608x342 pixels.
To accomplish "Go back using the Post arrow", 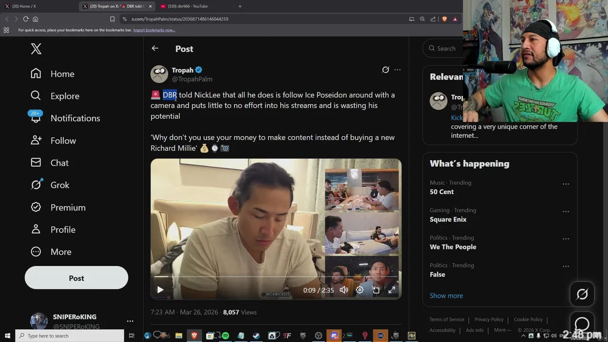I will pyautogui.click(x=155, y=48).
